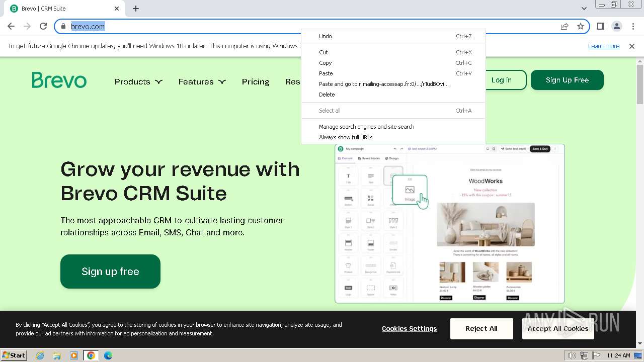Image resolution: width=644 pixels, height=362 pixels.
Task: Click the Save & Quit button in editor preview
Action: (540, 149)
